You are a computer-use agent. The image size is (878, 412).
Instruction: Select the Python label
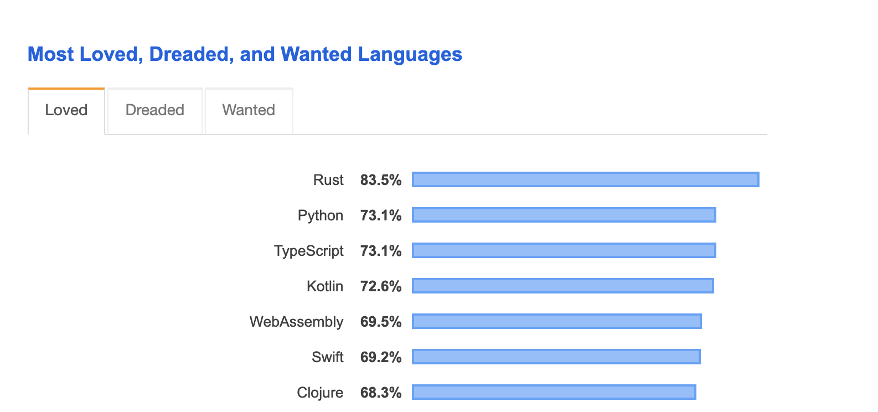click(x=321, y=215)
